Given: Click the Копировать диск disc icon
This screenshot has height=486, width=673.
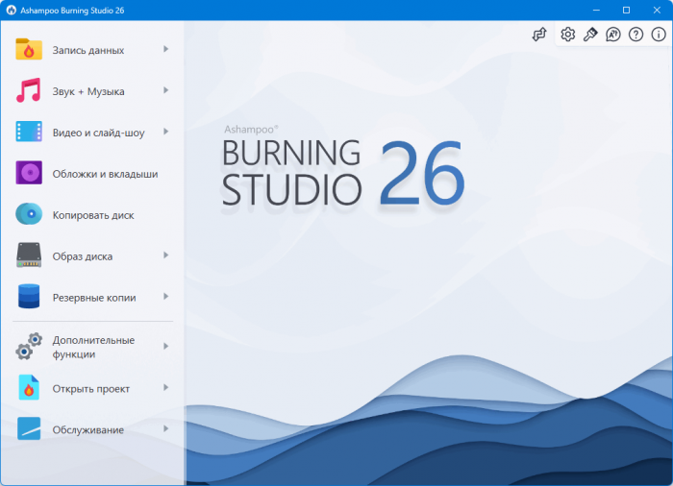Looking at the screenshot, I should click(29, 214).
